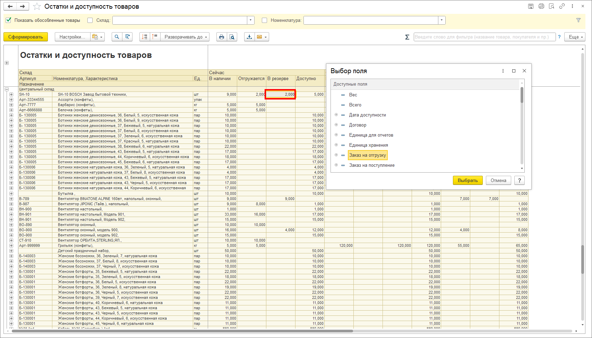Click the report vertical scrollbar thumb
The image size is (592, 338).
(x=583, y=259)
